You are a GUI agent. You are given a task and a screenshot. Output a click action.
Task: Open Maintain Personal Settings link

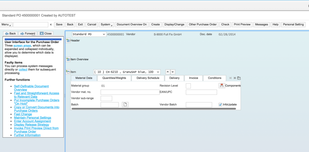tap(33, 118)
